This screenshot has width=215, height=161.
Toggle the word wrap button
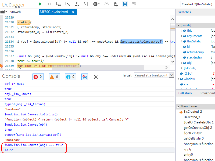pos(116,4)
